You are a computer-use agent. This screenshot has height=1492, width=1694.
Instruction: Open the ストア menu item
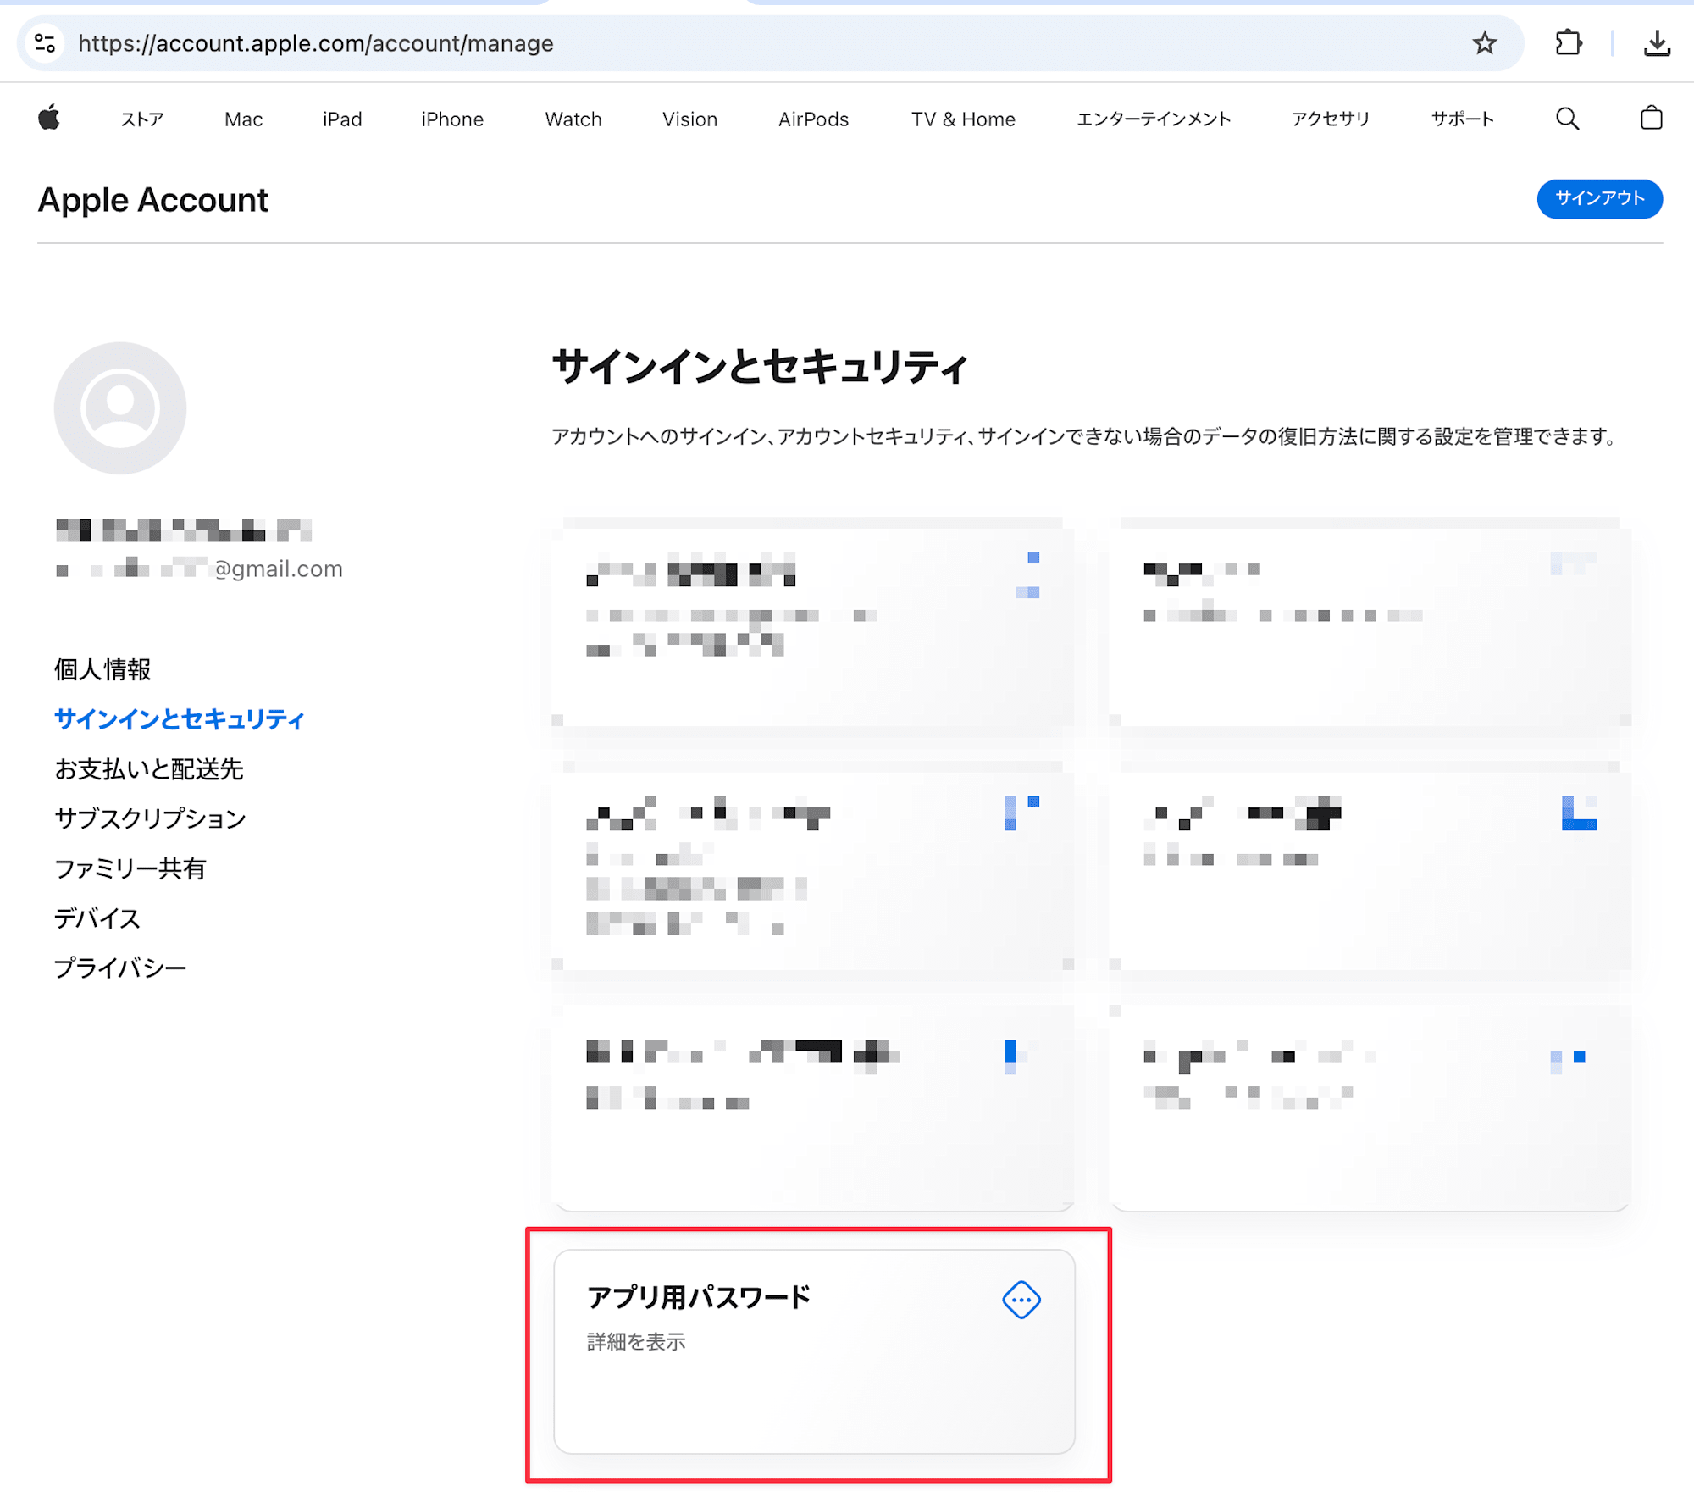[x=141, y=119]
